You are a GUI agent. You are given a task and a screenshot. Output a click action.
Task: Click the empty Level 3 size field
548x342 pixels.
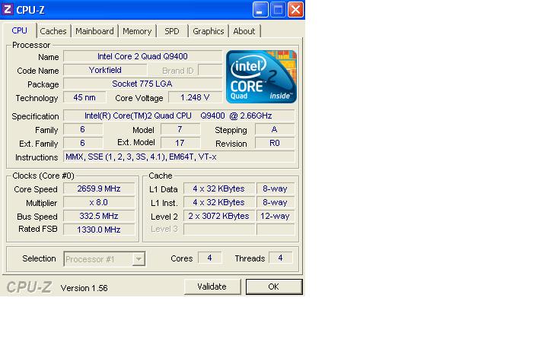[219, 230]
